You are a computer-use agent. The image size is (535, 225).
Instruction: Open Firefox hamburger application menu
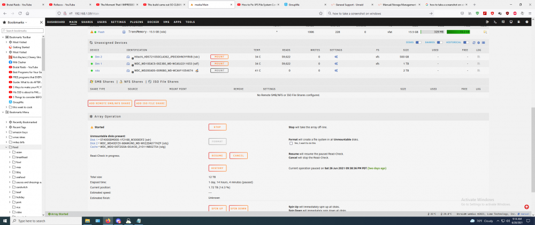529,13
